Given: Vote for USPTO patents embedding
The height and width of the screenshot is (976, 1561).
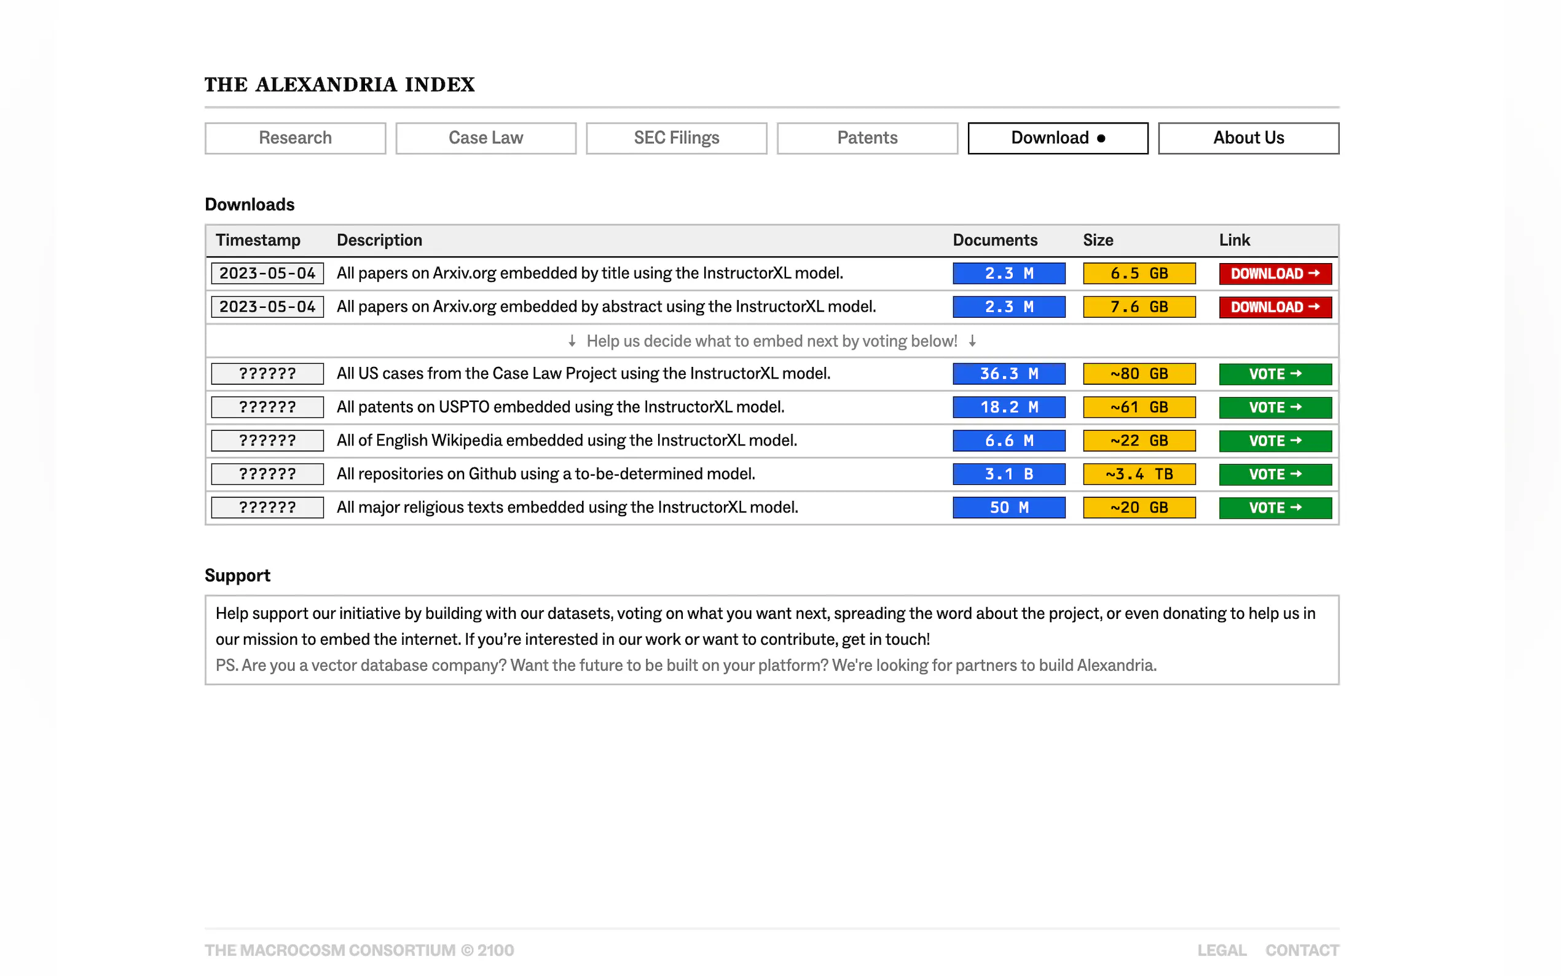Looking at the screenshot, I should point(1275,408).
